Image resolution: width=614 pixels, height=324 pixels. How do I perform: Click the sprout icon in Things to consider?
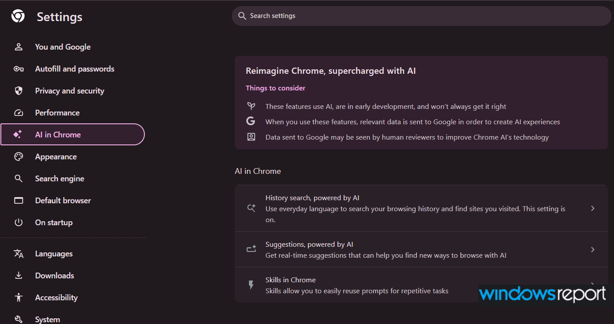pyautogui.click(x=251, y=106)
